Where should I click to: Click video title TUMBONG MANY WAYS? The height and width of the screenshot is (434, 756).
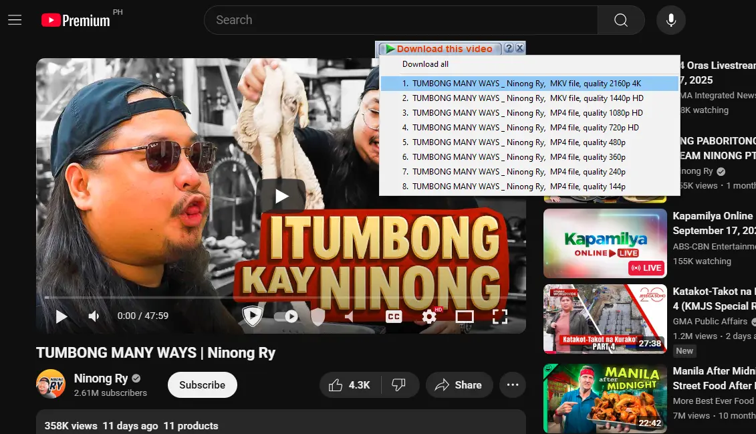tap(156, 353)
